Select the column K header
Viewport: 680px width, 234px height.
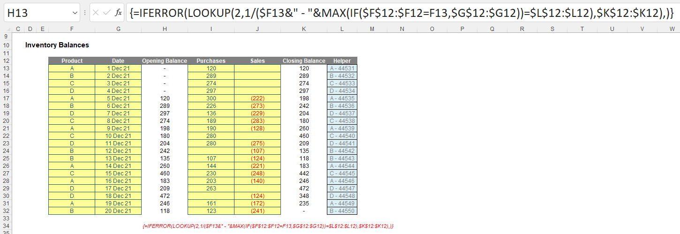(303, 29)
